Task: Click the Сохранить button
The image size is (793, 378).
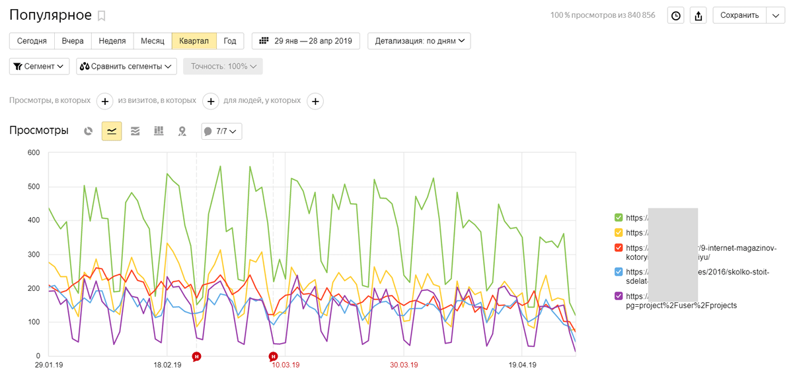Action: tap(739, 16)
